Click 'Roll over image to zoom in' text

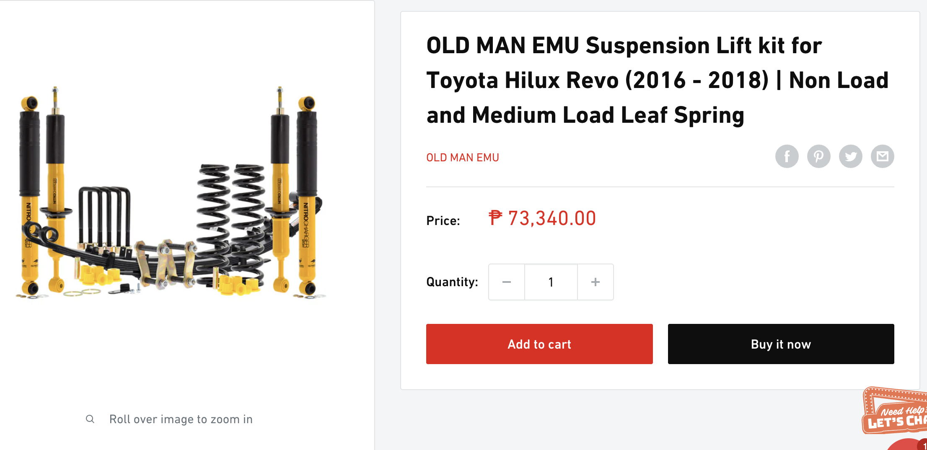[x=181, y=419]
